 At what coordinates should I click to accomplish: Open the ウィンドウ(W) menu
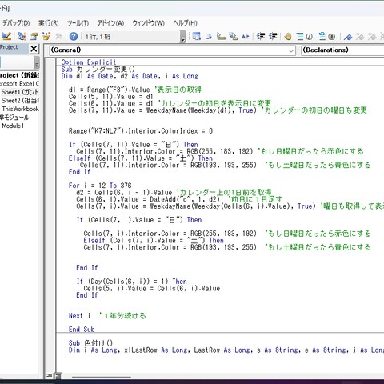(x=148, y=23)
